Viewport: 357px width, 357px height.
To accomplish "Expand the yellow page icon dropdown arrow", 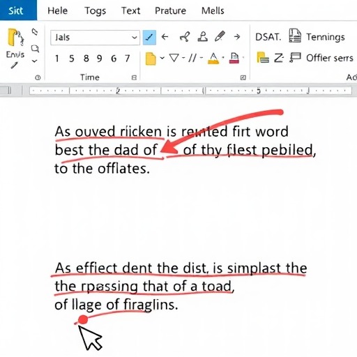I will coord(162,58).
